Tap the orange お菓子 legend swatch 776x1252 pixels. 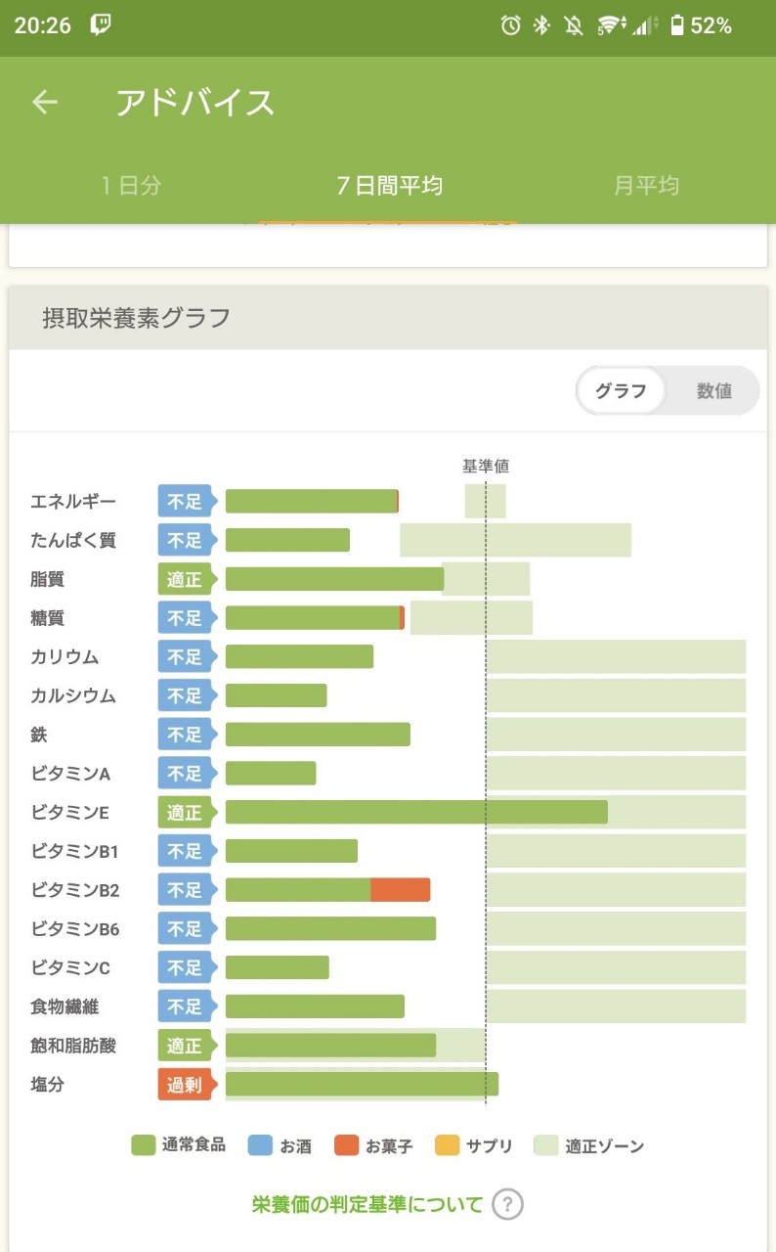tap(347, 1145)
